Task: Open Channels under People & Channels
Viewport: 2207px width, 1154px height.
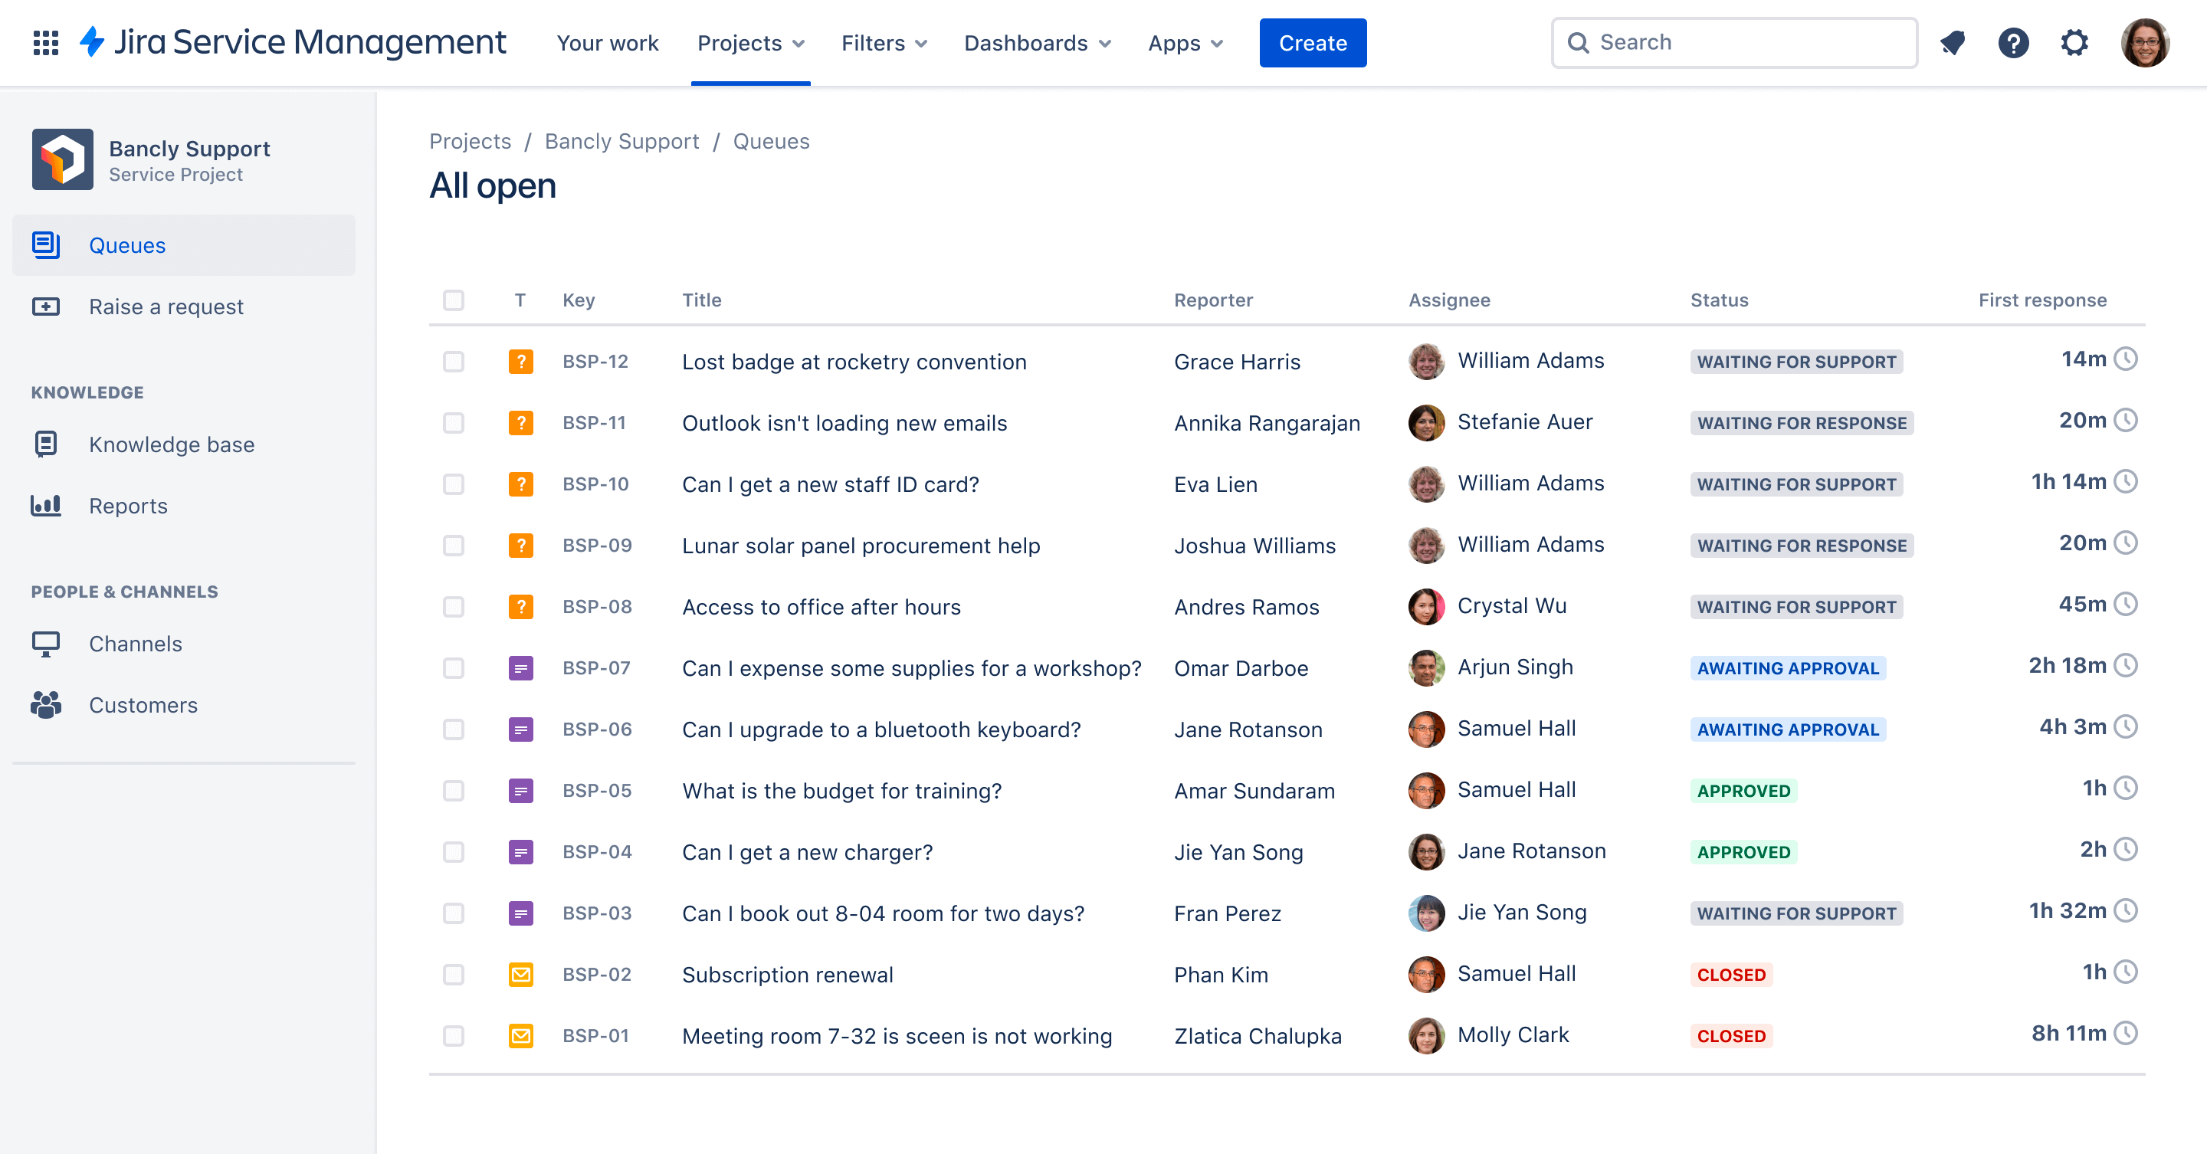Action: pyautogui.click(x=136, y=644)
